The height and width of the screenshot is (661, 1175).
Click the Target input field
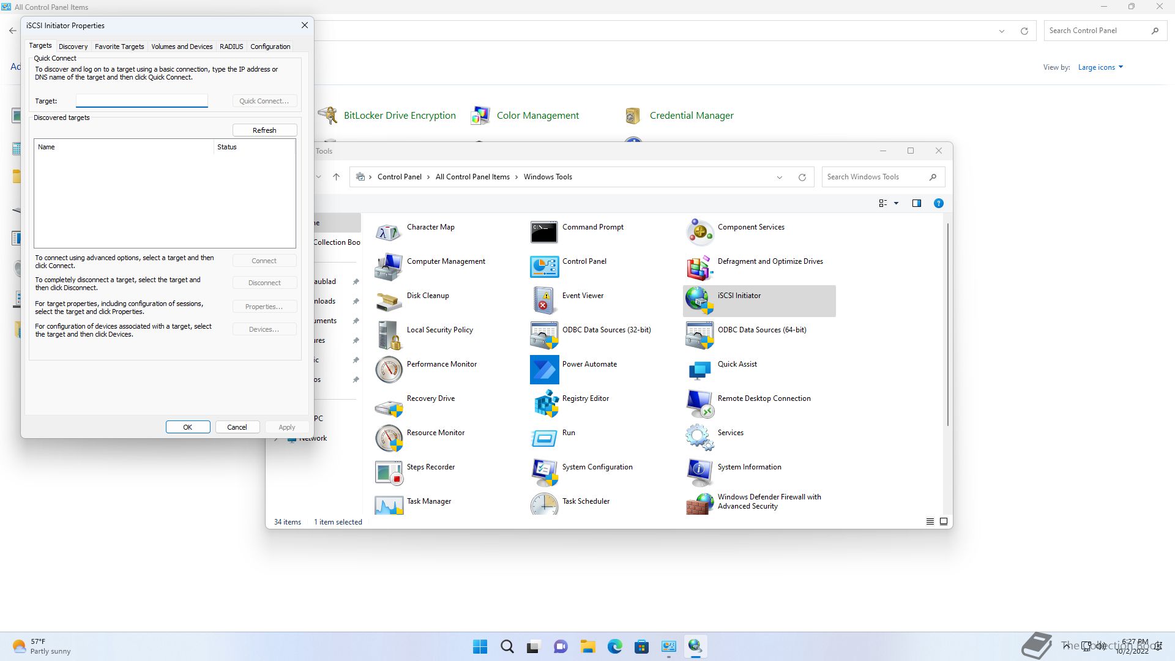coord(142,101)
